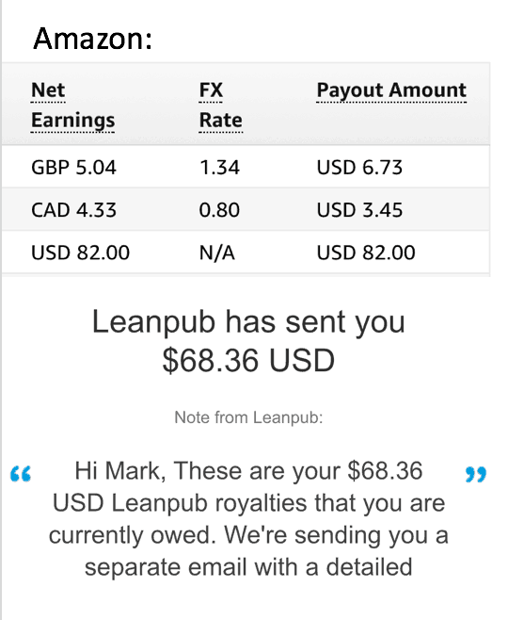Click the closing blue quotation mark icon
Viewport: 508px width, 620px height.
point(476,474)
